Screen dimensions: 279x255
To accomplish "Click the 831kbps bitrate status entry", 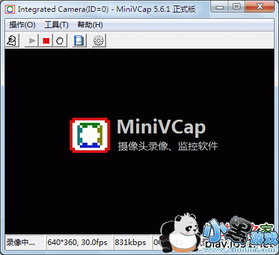I will coord(130,243).
